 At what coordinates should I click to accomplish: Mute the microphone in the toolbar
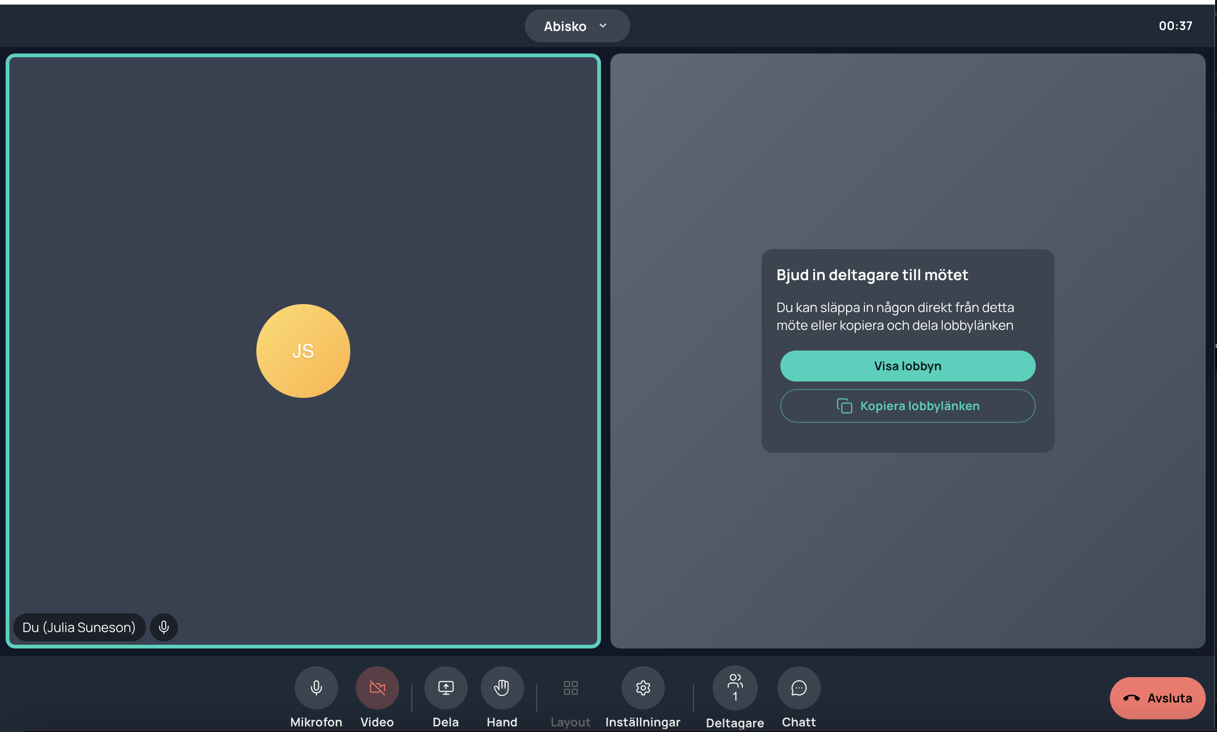(316, 687)
